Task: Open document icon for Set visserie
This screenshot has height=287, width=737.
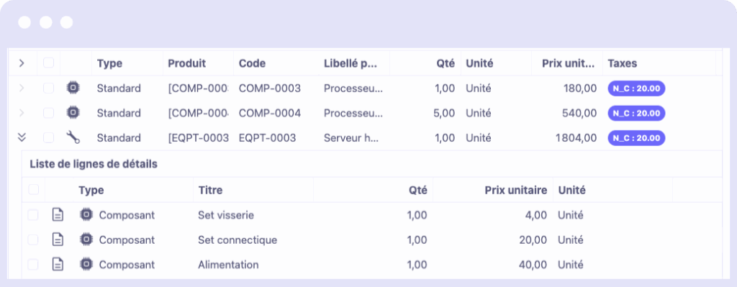Action: (x=58, y=215)
